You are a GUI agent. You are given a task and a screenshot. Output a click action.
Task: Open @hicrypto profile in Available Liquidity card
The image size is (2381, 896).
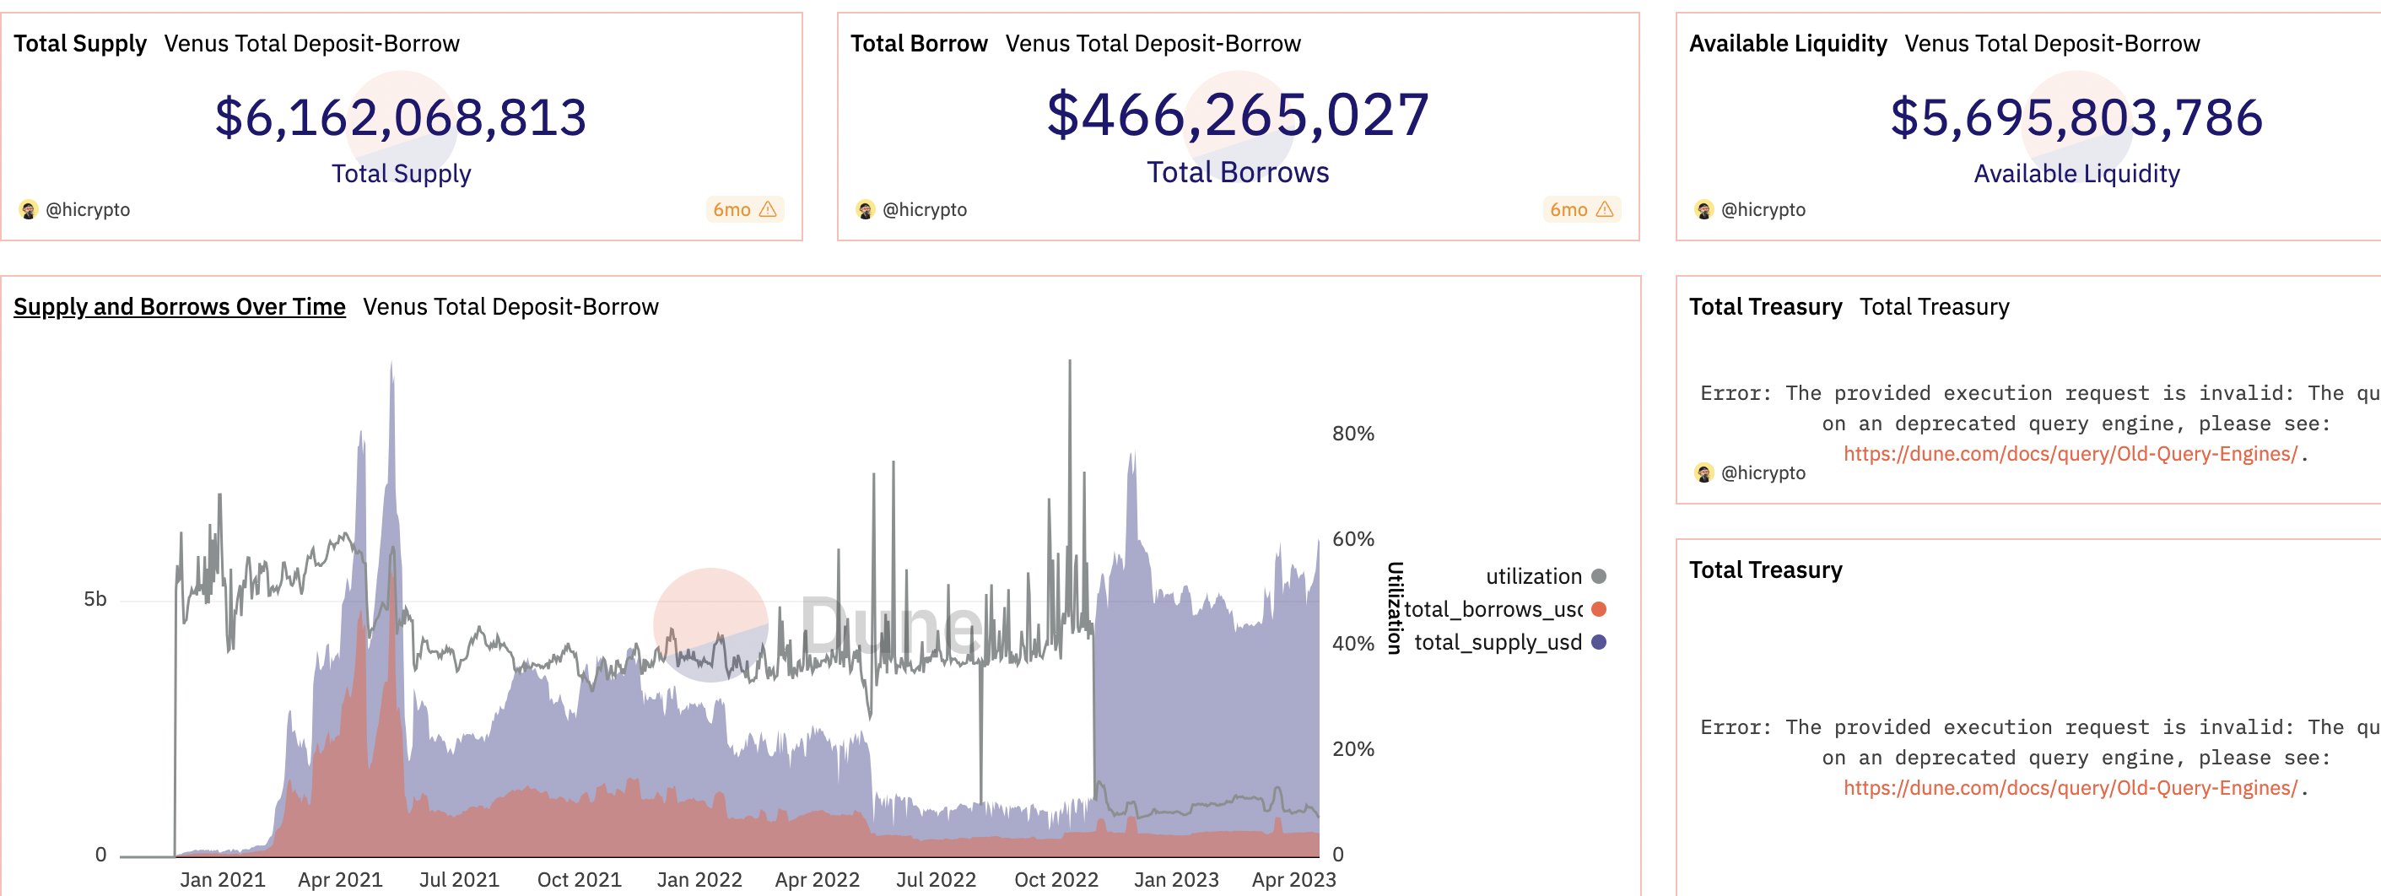1763,210
